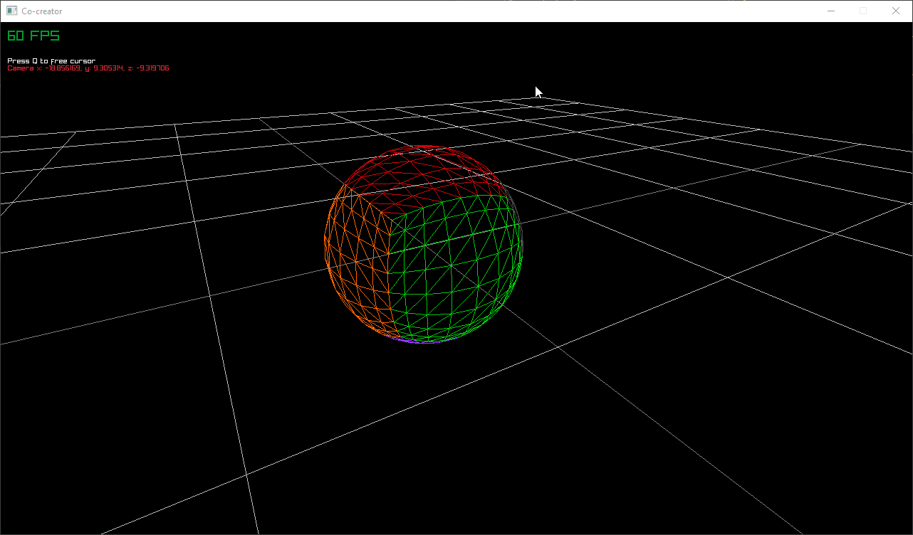Viewport: 913px width, 535px height.
Task: Click the gray wireframe patch on sphere's right edge
Action: [x=514, y=206]
